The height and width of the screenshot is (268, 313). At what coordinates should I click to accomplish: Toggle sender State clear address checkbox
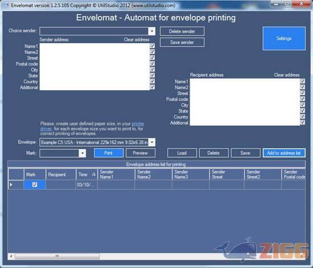[153, 75]
